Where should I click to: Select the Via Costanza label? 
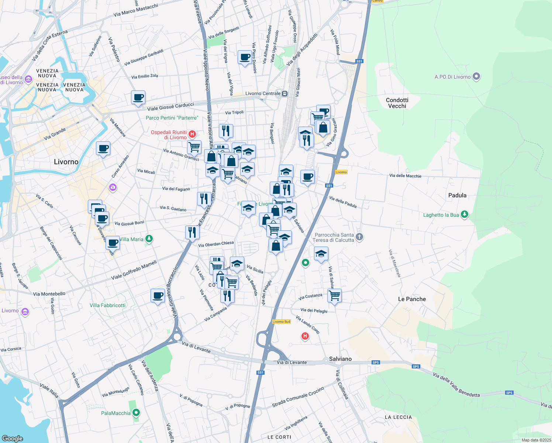pyautogui.click(x=310, y=296)
